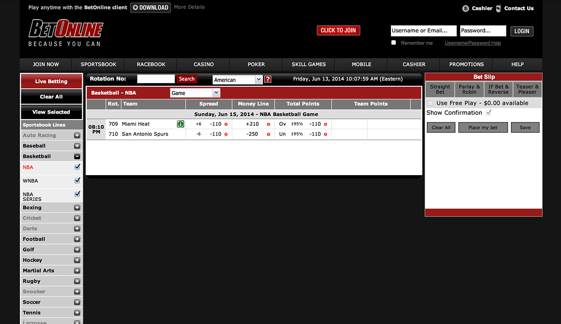Collapse the Basketball category

click(77, 156)
